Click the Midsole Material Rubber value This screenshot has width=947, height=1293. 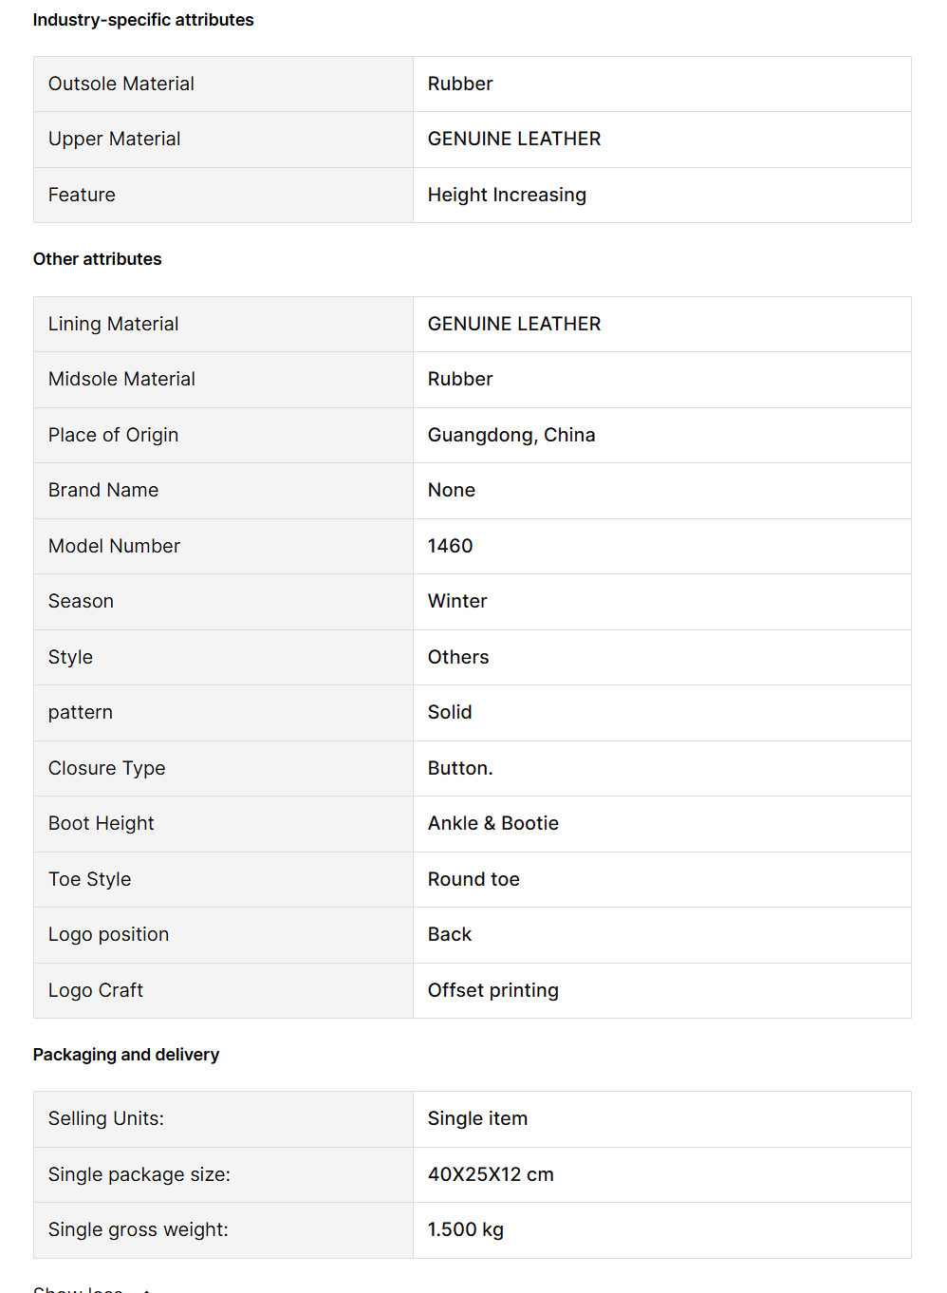(x=460, y=380)
